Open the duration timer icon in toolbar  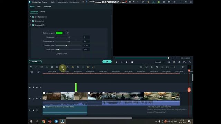point(68,67)
